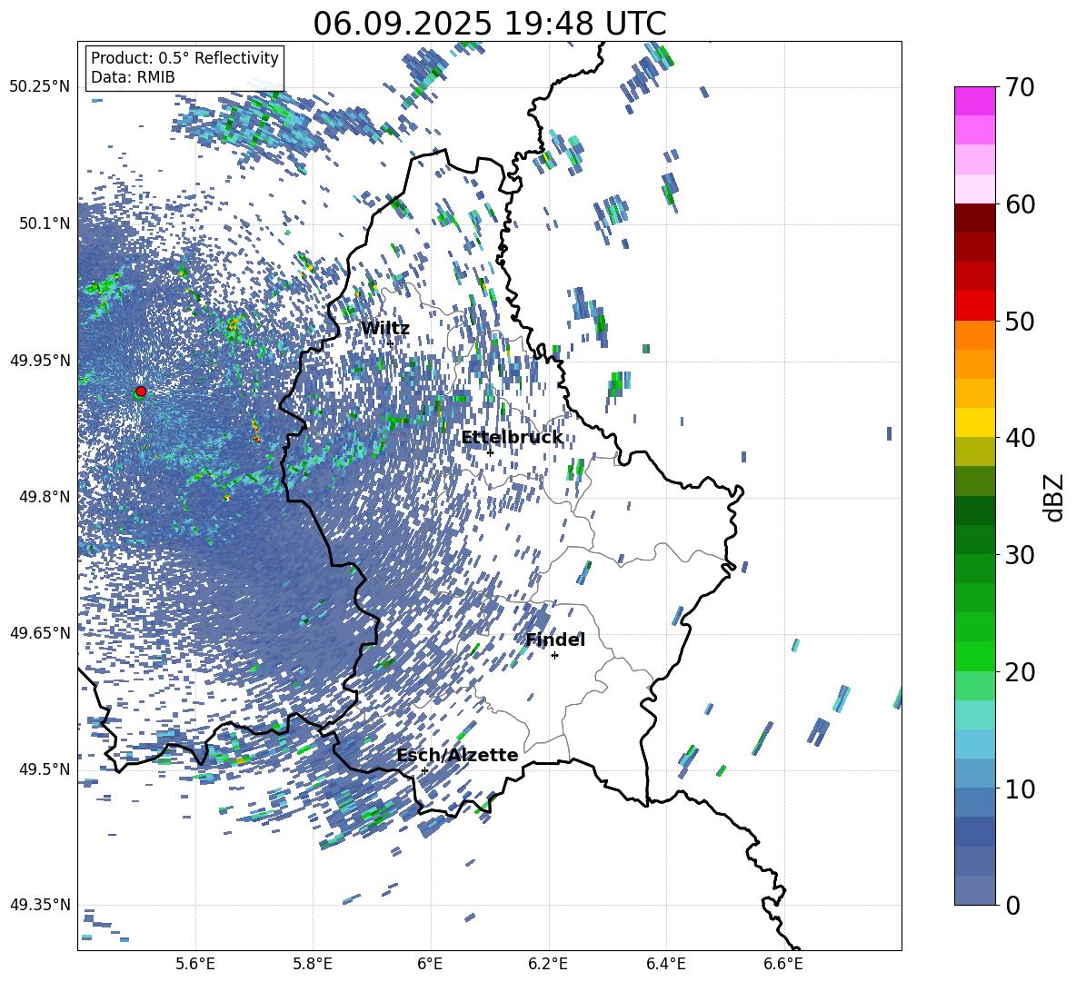The height and width of the screenshot is (982, 1076).
Task: Click the 49.5°N latitude label
Action: coord(45,769)
